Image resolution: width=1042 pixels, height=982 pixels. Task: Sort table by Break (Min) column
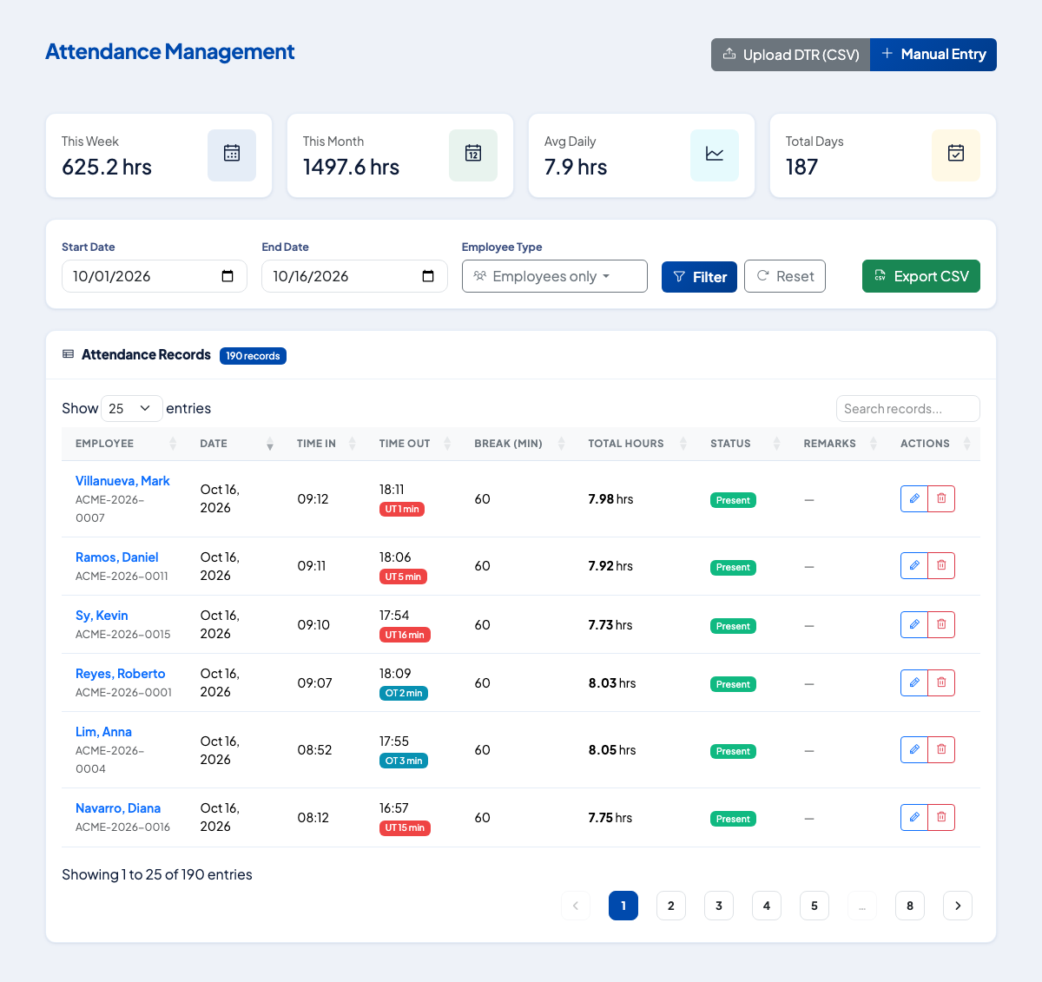[x=518, y=444]
